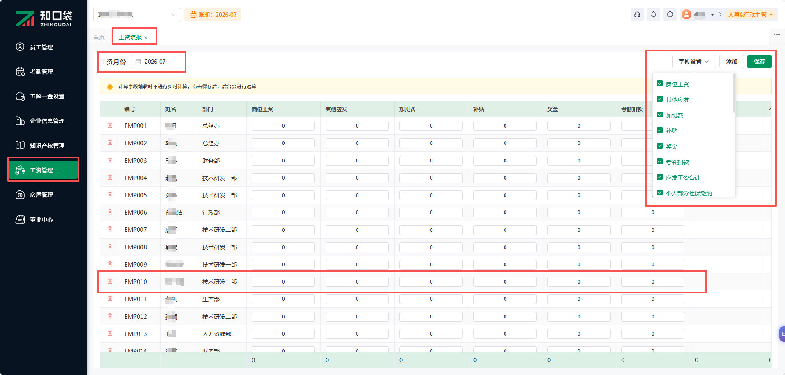The width and height of the screenshot is (785, 375).
Task: Edit 加班费 field for EMP003
Action: click(431, 161)
